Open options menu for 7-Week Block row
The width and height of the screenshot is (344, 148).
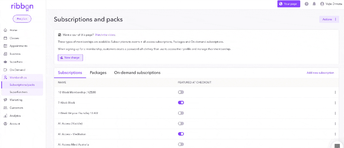335,103
